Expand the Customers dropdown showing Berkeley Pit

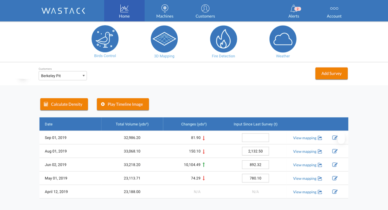(63, 76)
